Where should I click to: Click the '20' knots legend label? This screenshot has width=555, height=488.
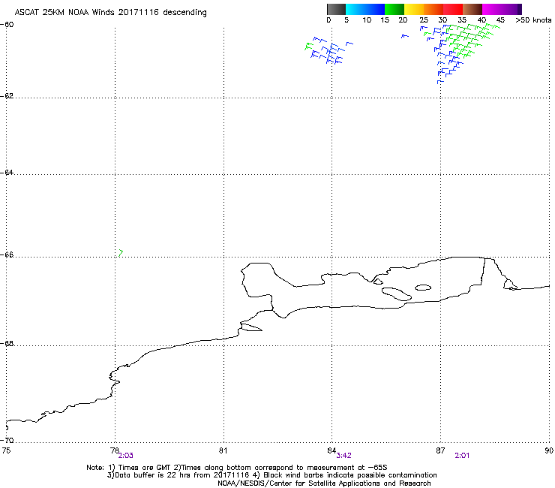(403, 20)
